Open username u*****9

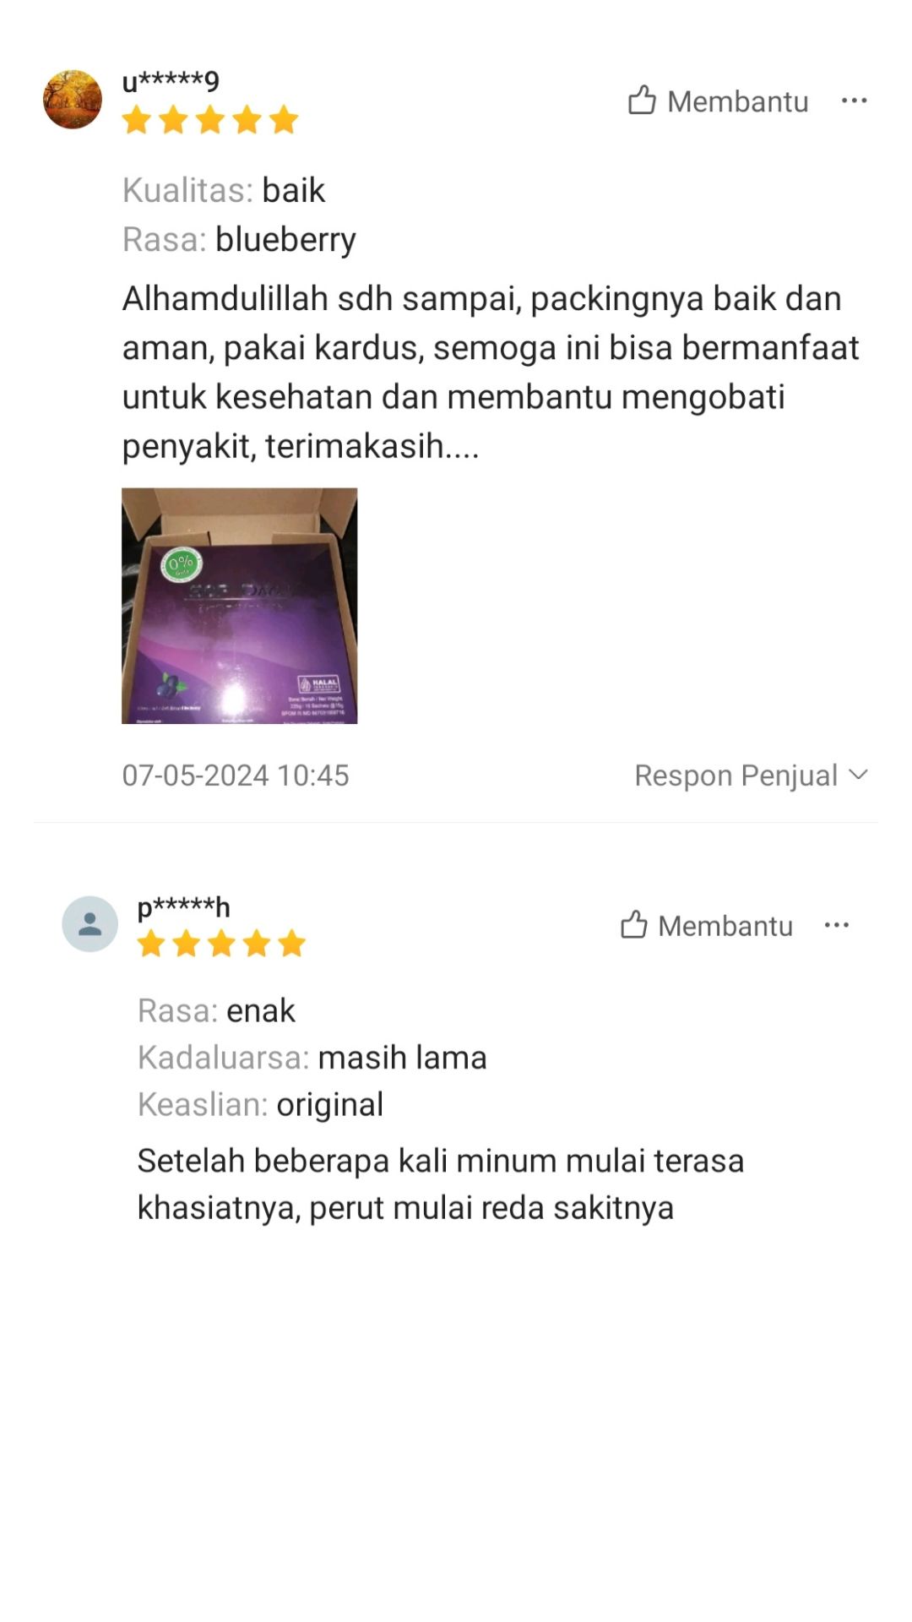171,81
